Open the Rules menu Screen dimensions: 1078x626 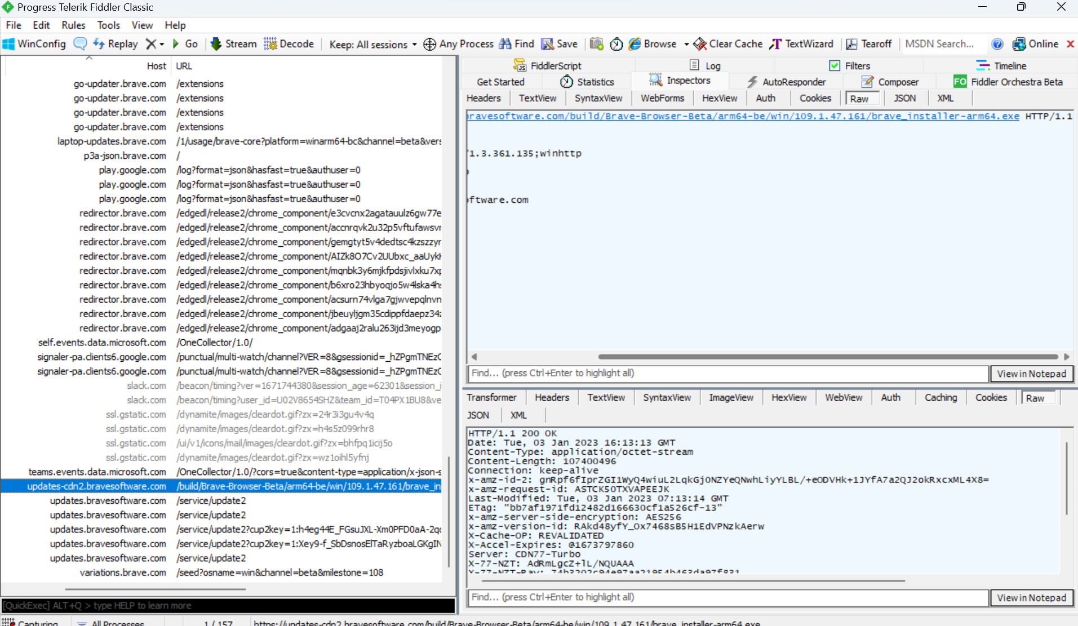pyautogui.click(x=73, y=25)
